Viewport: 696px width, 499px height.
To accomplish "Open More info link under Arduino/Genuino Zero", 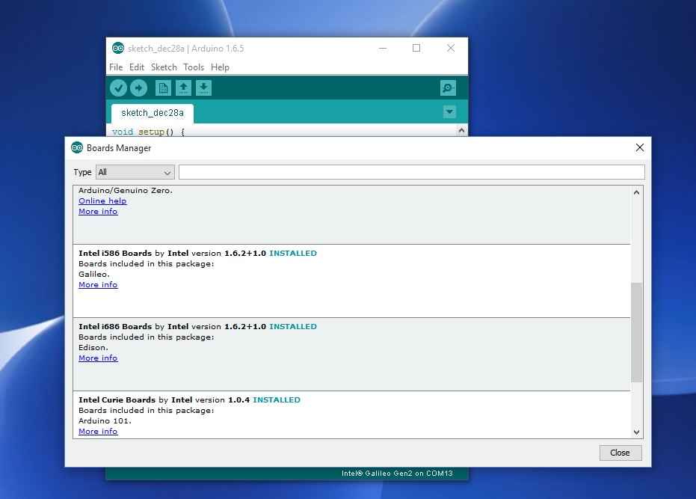I will (x=98, y=212).
